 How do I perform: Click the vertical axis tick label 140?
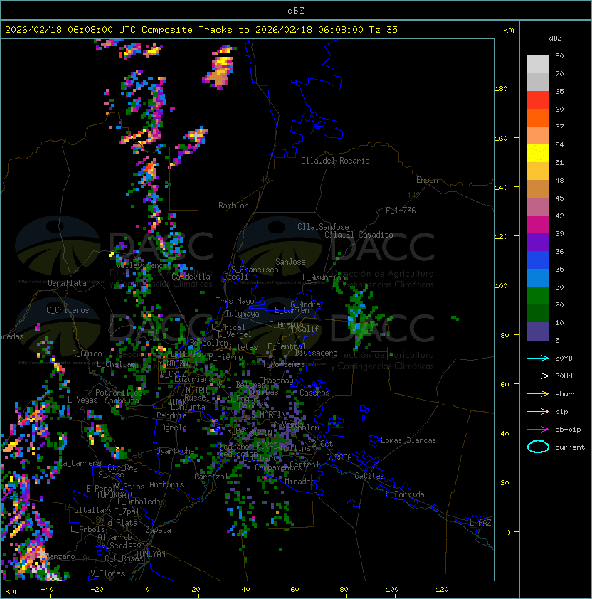(x=501, y=187)
